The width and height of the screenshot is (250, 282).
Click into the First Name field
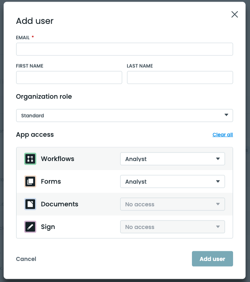tap(69, 78)
